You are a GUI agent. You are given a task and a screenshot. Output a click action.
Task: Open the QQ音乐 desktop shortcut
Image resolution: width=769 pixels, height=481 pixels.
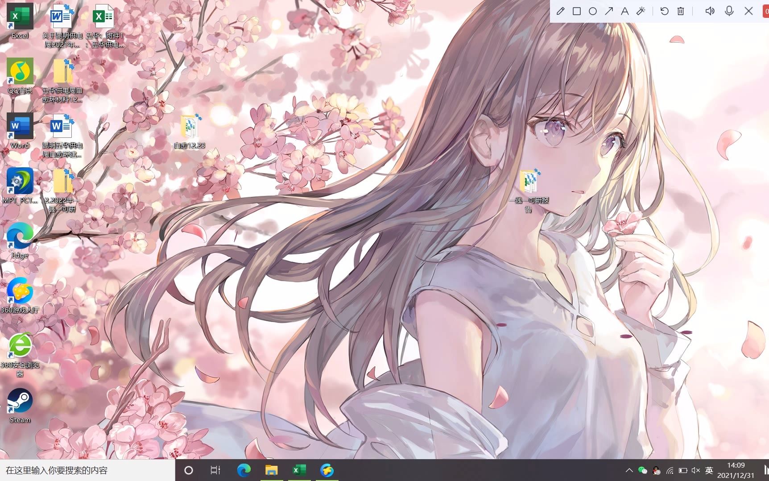20,76
